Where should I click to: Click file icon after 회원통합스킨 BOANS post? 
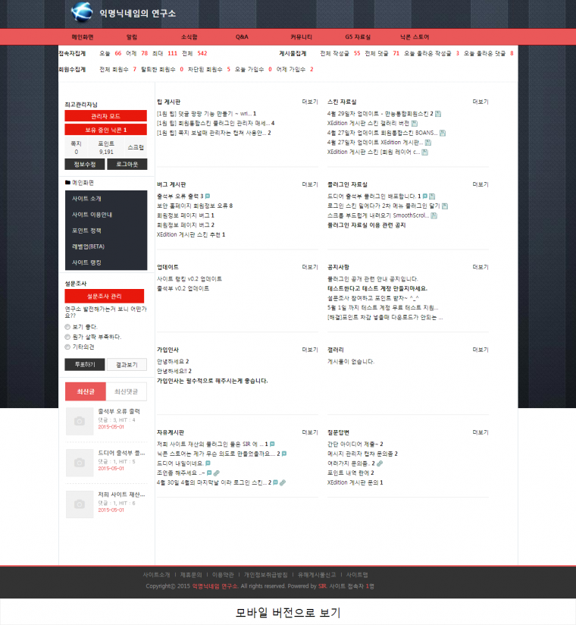(443, 133)
